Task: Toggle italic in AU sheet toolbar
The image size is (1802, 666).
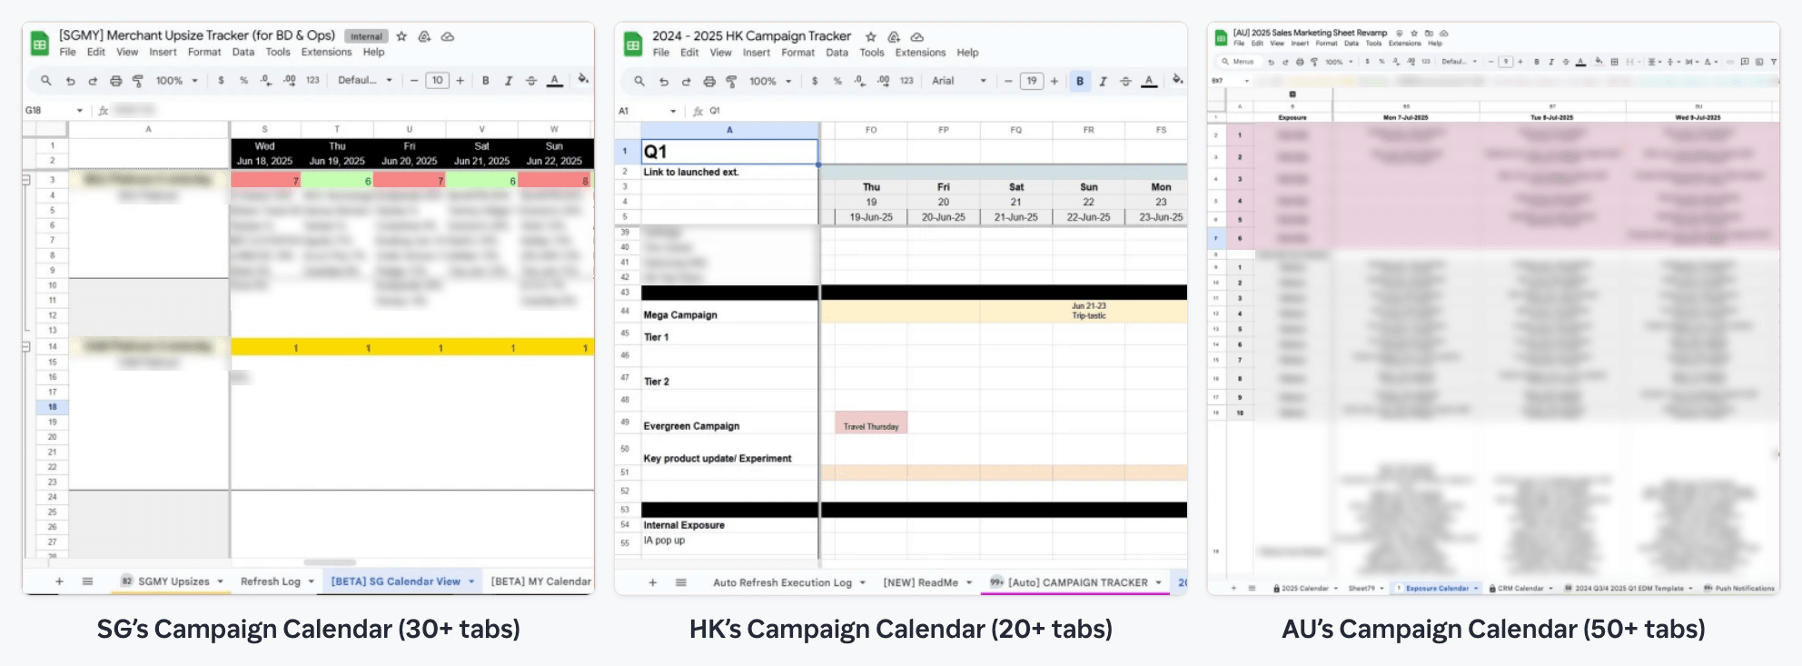Action: 1550,62
